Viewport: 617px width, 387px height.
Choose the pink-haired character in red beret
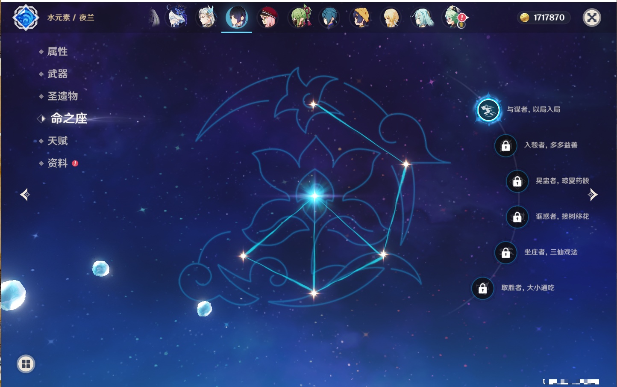pyautogui.click(x=267, y=18)
